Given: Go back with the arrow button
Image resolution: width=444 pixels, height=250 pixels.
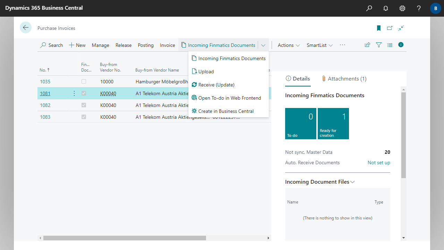Looking at the screenshot, I should tap(26, 27).
